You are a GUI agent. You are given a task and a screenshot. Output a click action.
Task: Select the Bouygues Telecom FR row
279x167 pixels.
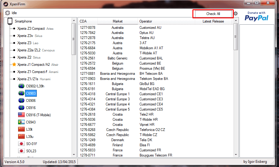click(156, 155)
